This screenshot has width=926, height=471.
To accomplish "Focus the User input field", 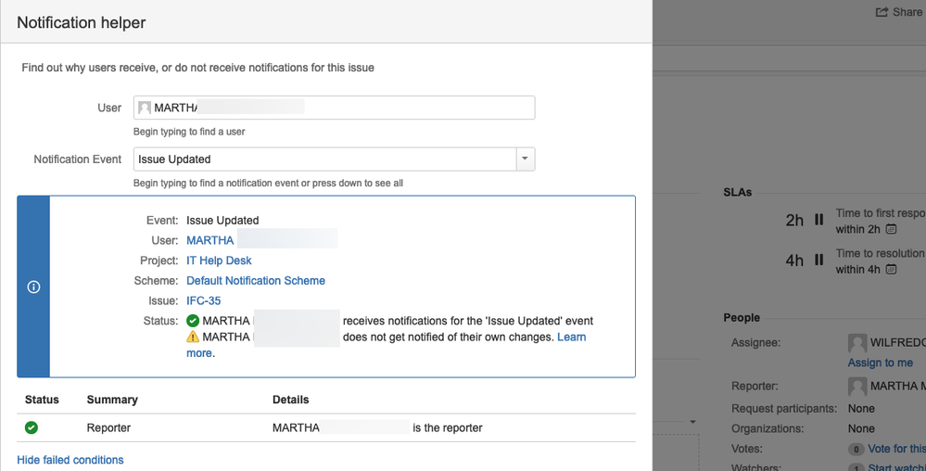I will [x=335, y=108].
